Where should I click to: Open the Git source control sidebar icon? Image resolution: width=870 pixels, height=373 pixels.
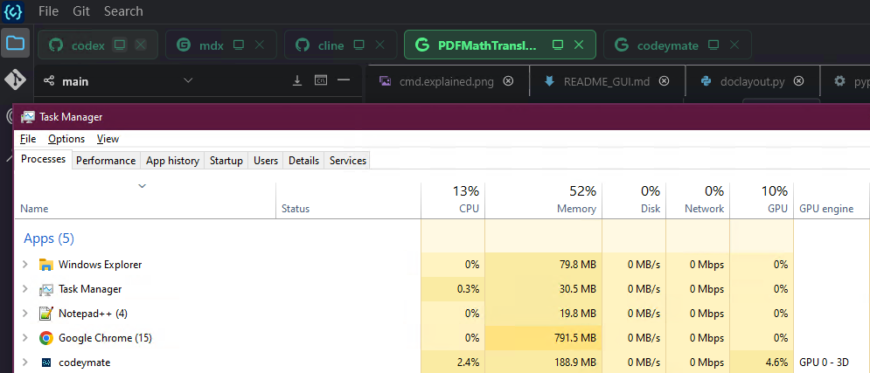(15, 80)
